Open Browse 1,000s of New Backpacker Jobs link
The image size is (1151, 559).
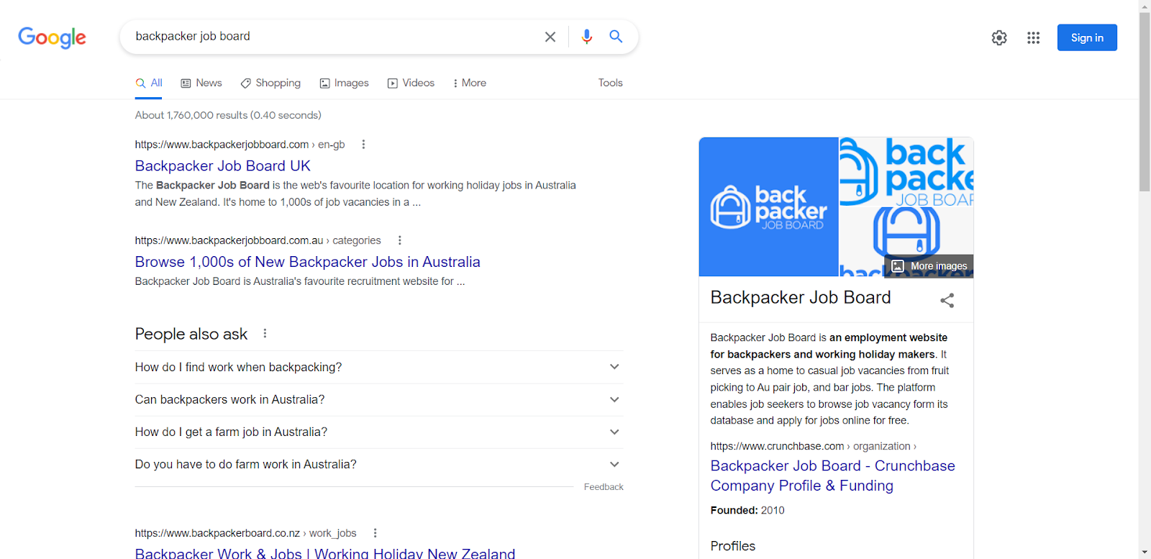coord(308,262)
